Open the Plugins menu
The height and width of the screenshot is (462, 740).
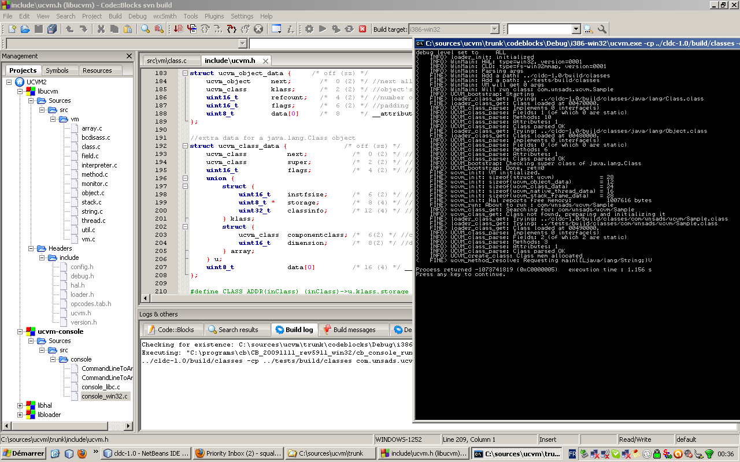click(x=214, y=16)
